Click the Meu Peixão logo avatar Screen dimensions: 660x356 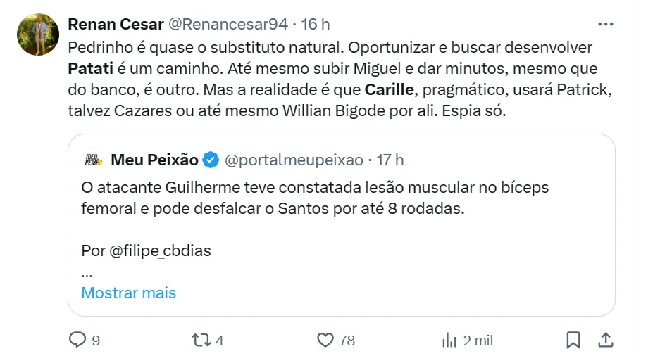point(94,160)
